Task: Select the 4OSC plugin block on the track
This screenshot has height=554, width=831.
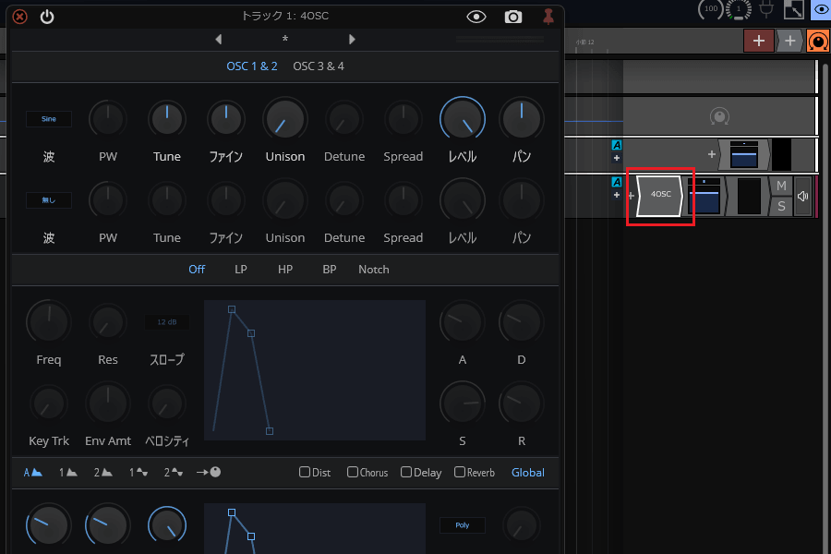Action: point(660,196)
